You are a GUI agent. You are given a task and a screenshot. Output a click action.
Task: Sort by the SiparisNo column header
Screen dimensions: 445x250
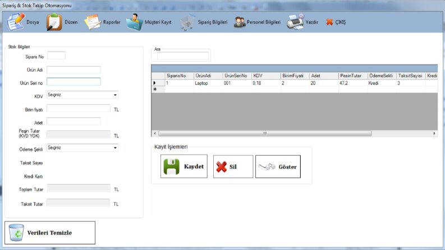tap(180, 76)
